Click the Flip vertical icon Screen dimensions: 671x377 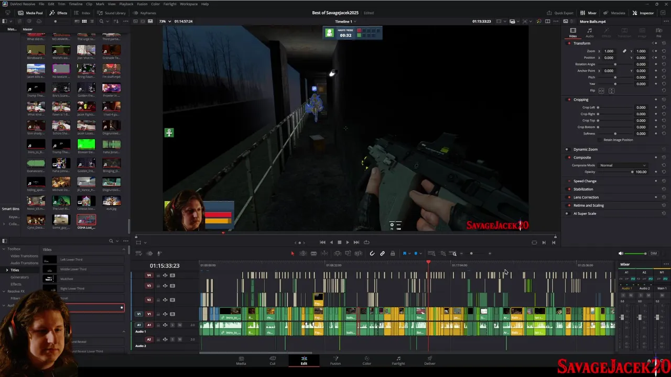point(611,91)
